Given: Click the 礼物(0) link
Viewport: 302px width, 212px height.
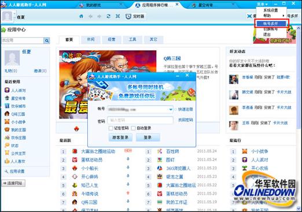Looking at the screenshot, I should coord(10,71).
